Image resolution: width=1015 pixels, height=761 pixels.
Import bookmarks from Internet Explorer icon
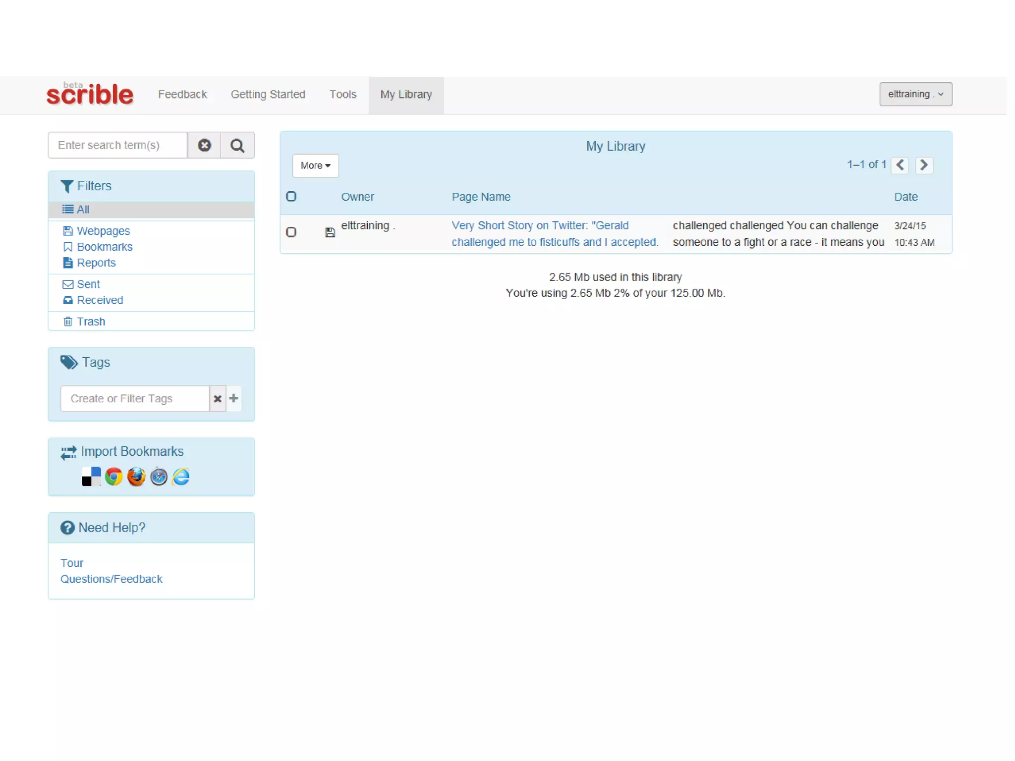(181, 477)
